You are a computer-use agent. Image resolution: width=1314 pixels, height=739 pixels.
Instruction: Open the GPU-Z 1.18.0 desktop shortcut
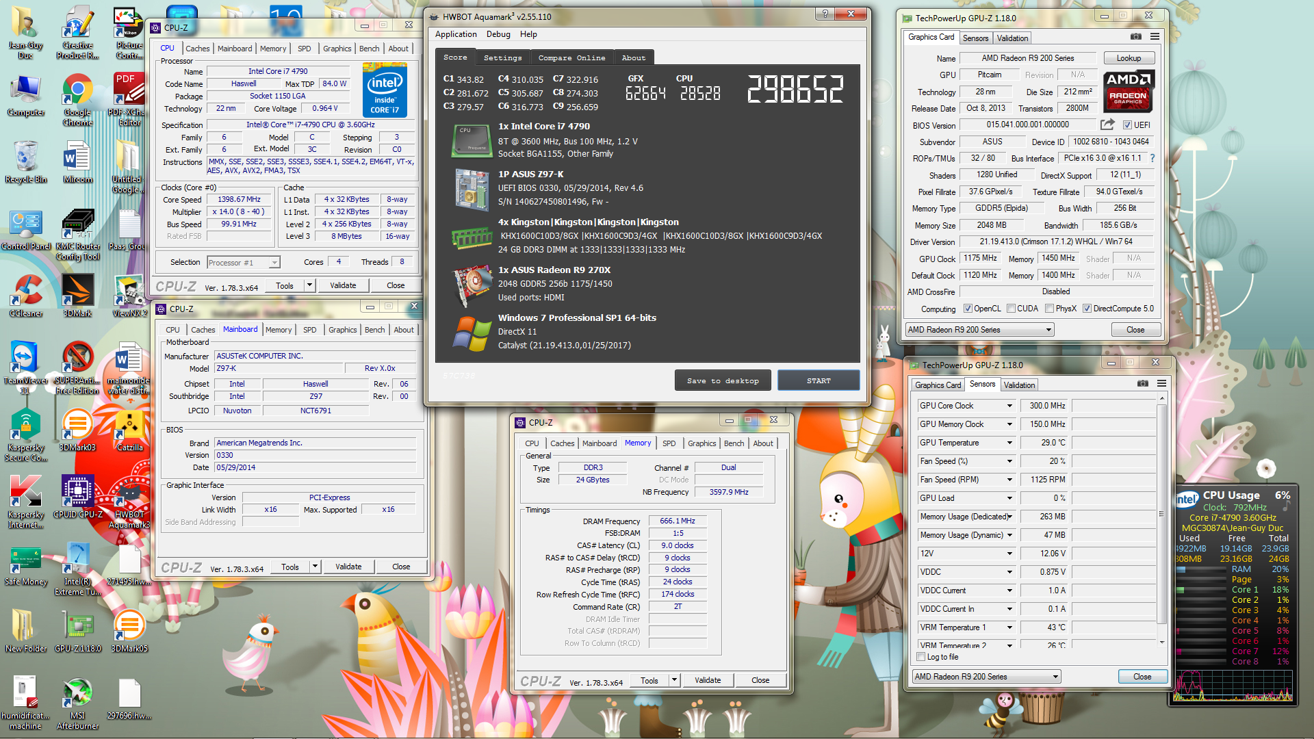coord(77,631)
